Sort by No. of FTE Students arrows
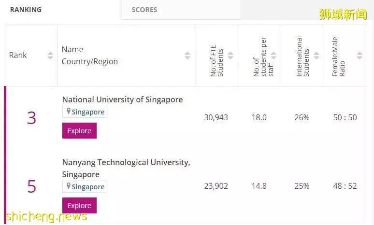 click(230, 56)
